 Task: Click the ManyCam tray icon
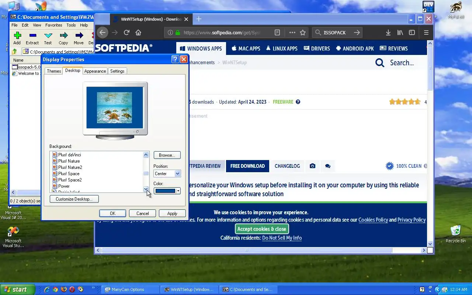point(445,289)
